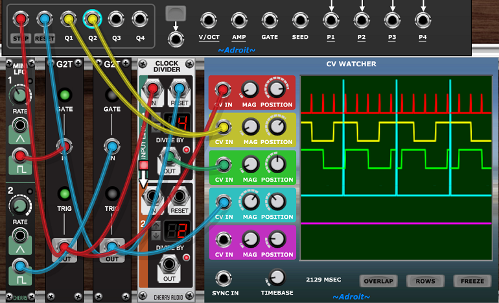
Task: Click the P2 jack
Action: [362, 20]
